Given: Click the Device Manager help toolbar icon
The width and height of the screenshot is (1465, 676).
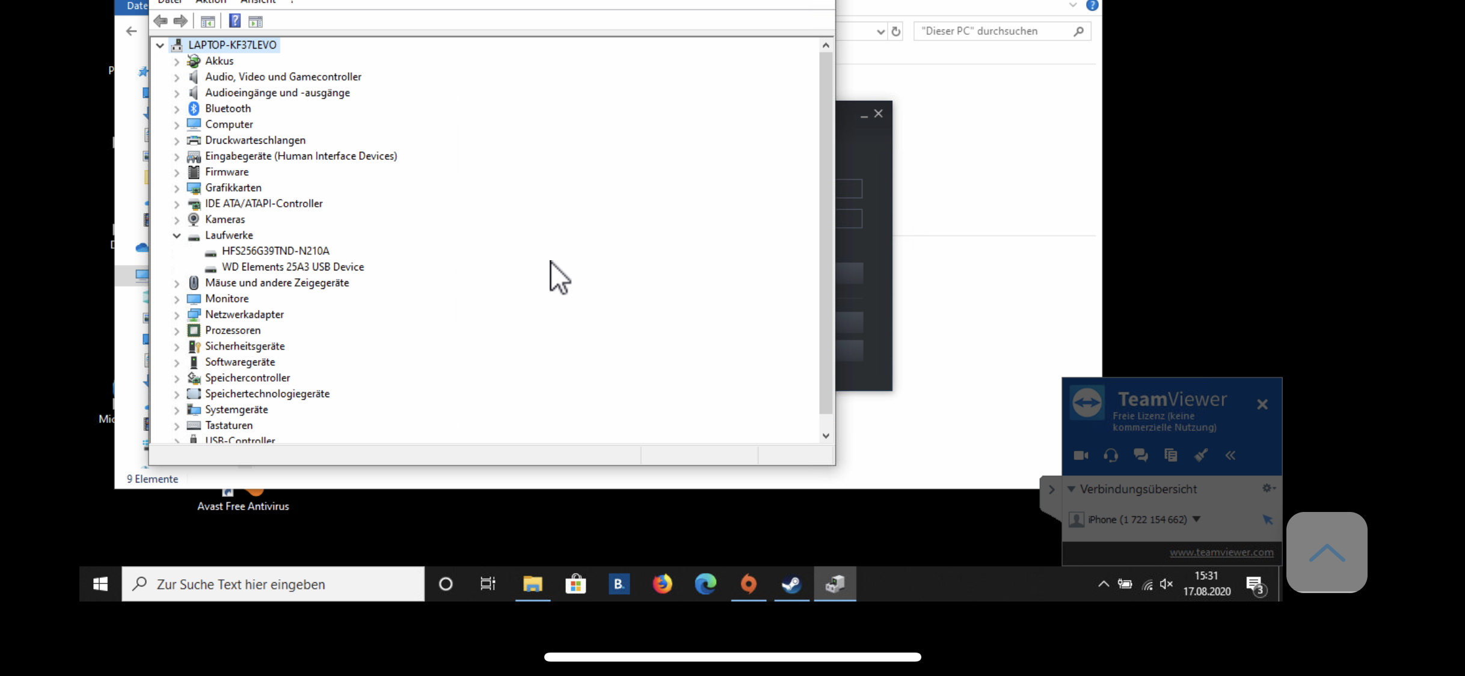Looking at the screenshot, I should coord(235,21).
